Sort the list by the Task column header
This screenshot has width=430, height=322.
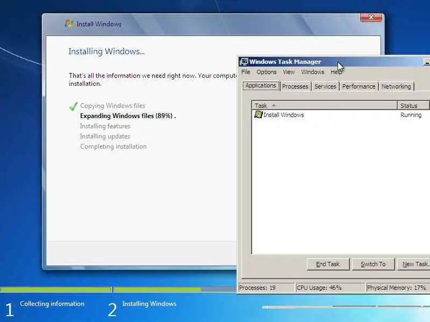tap(325, 105)
